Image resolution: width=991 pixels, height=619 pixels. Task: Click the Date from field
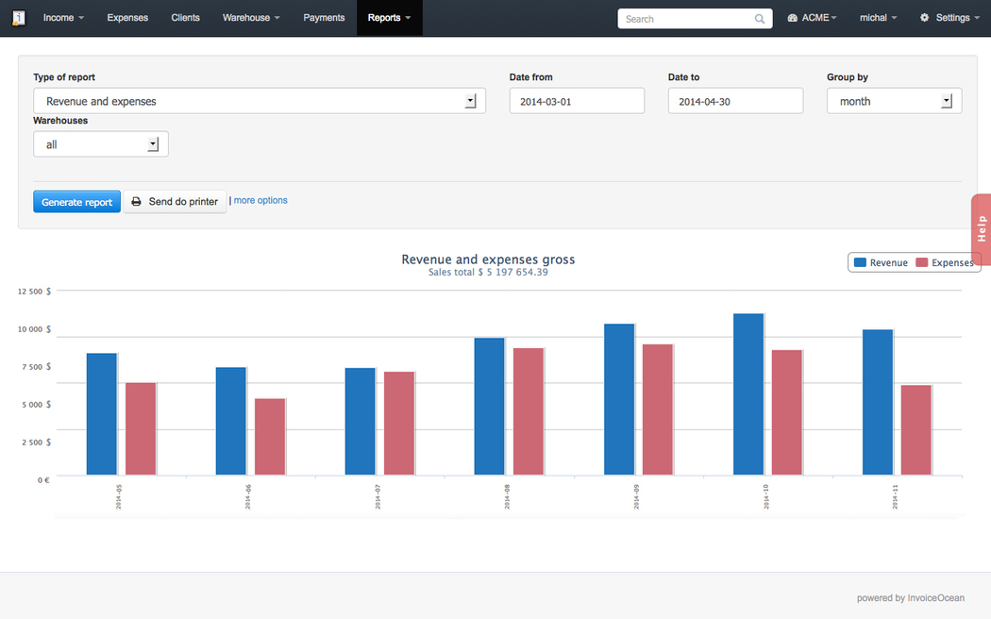(x=577, y=101)
